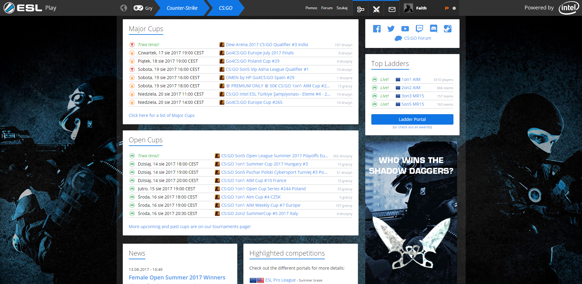Open Szukaj search in top bar
582x284 pixels.
coord(342,8)
